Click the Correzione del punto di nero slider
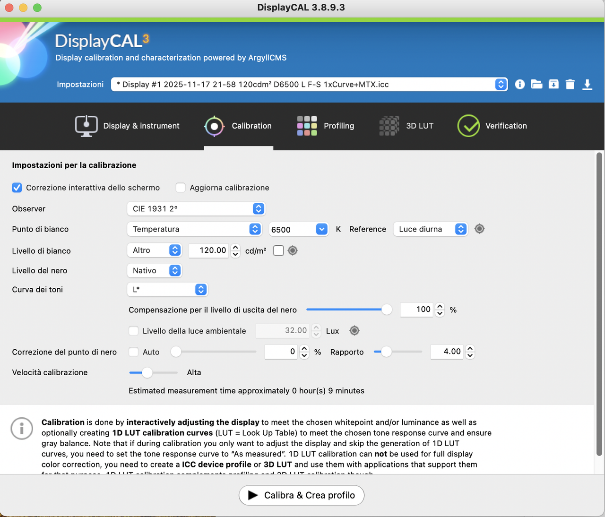The width and height of the screenshot is (605, 517). point(214,352)
